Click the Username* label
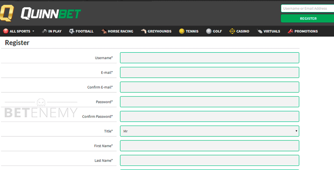The height and width of the screenshot is (170, 334). tap(104, 58)
